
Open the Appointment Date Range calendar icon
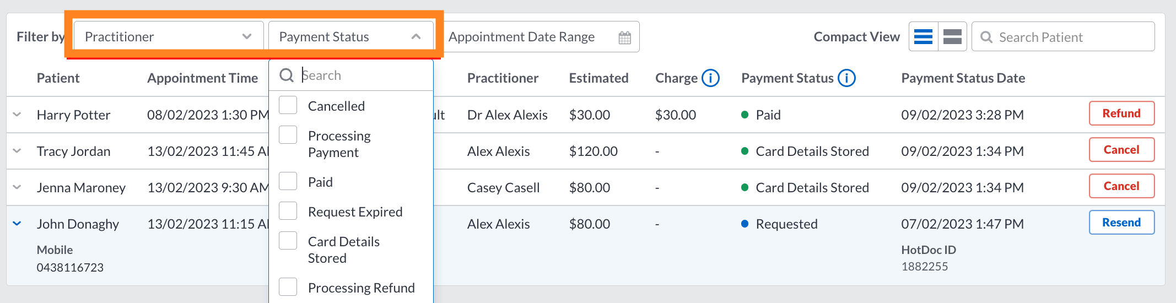624,37
